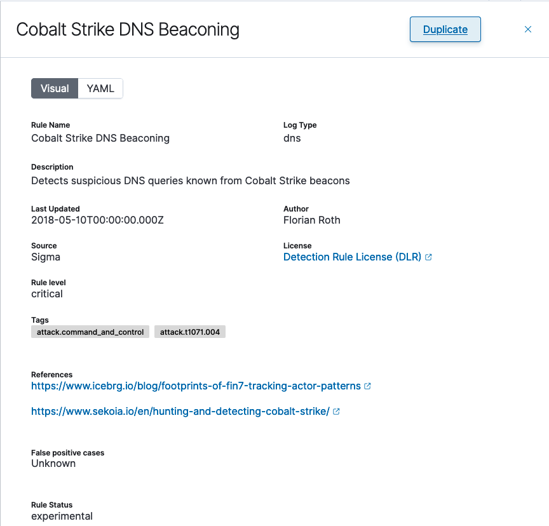549x526 pixels.
Task: Open the icebrg.io FIN7 reference link
Action: click(x=196, y=386)
